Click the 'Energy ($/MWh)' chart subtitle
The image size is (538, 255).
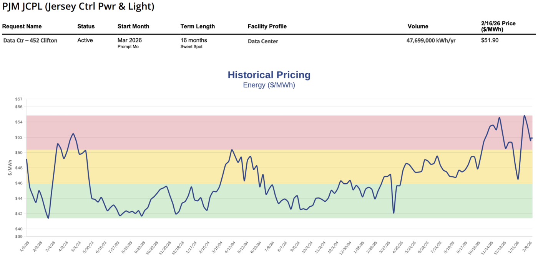269,85
